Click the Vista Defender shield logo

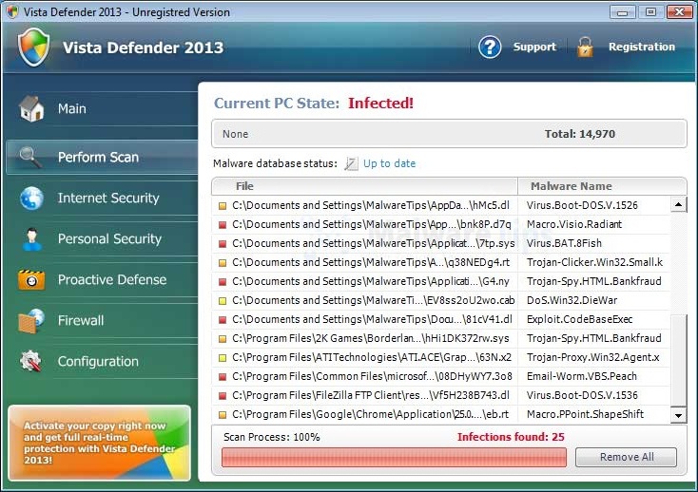33,47
